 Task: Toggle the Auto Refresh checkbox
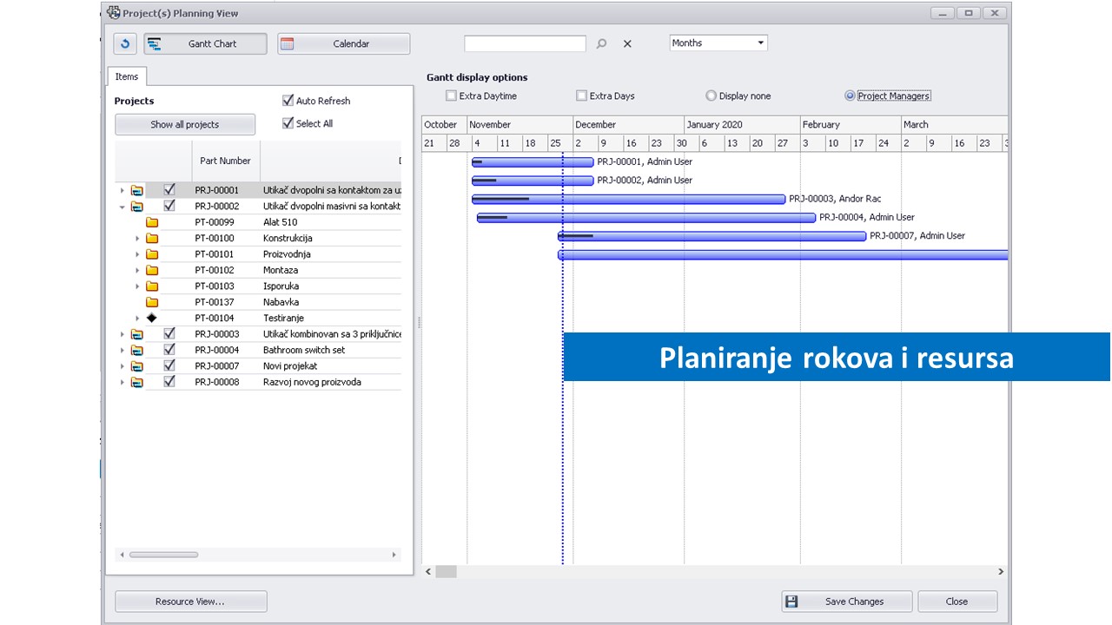288,101
